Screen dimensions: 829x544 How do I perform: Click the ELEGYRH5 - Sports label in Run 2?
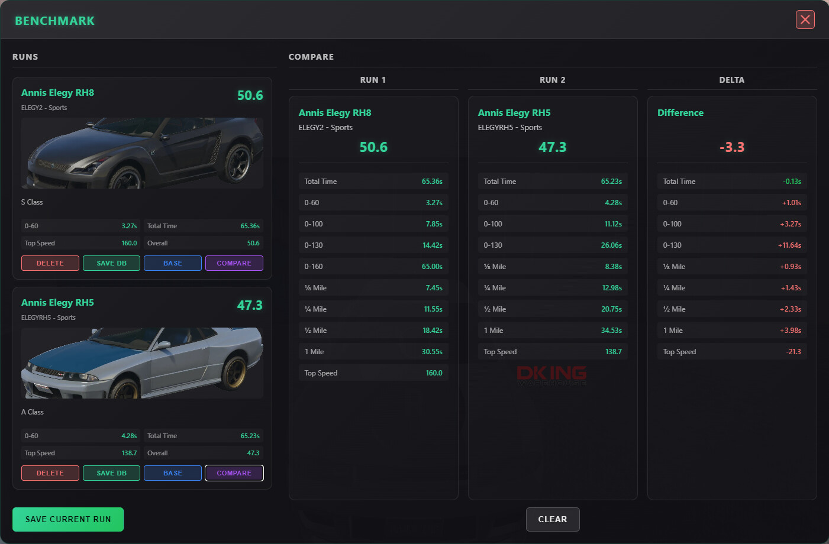click(x=510, y=127)
